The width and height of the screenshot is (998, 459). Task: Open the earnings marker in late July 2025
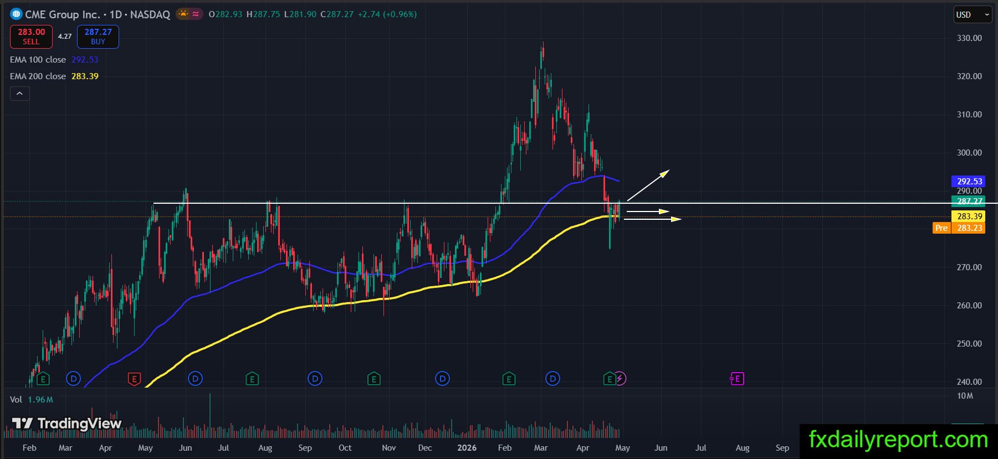[252, 379]
